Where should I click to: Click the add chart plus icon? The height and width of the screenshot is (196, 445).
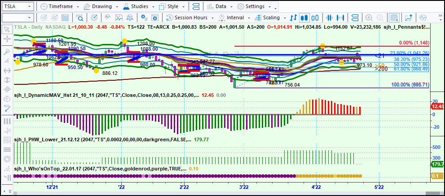[408, 17]
